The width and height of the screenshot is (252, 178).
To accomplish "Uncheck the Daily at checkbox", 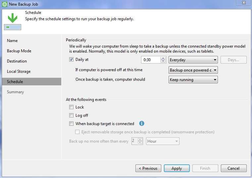I will click(x=71, y=60).
